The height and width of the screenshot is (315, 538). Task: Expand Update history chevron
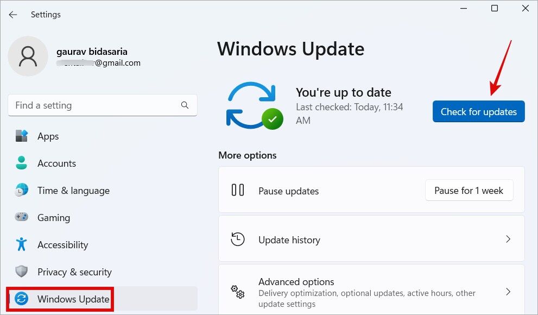pyautogui.click(x=509, y=239)
